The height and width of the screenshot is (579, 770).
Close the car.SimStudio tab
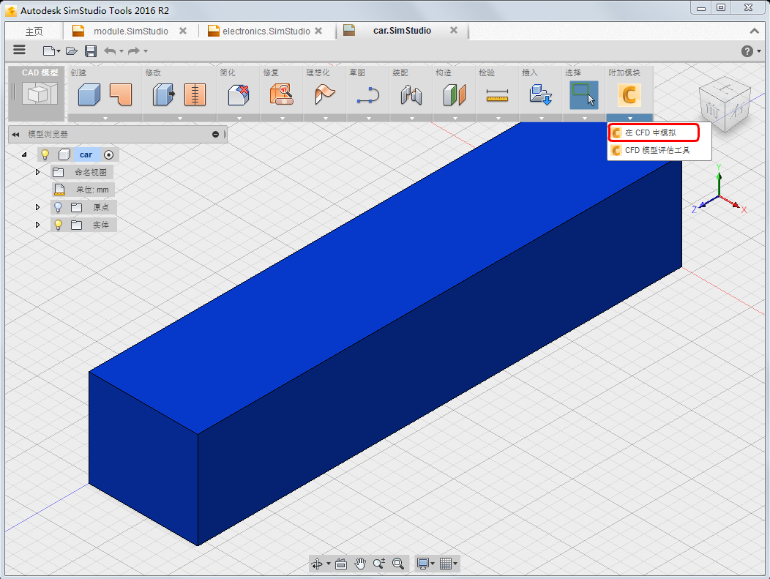[454, 30]
